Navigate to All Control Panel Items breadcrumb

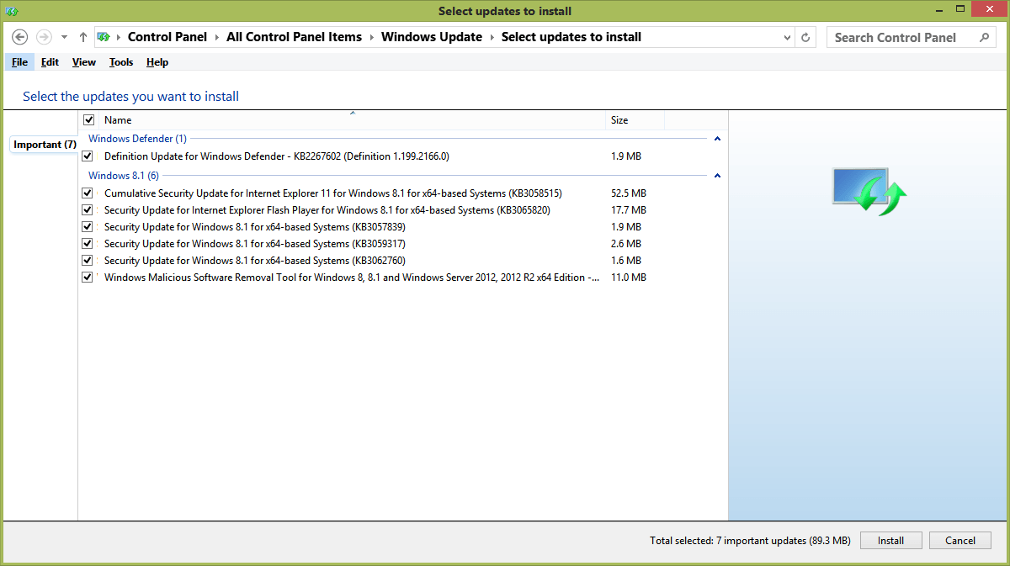click(295, 37)
